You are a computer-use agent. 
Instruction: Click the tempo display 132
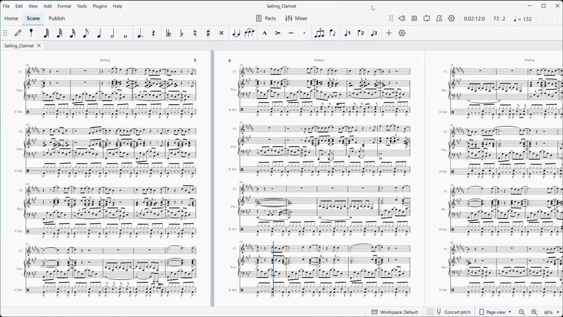[523, 18]
